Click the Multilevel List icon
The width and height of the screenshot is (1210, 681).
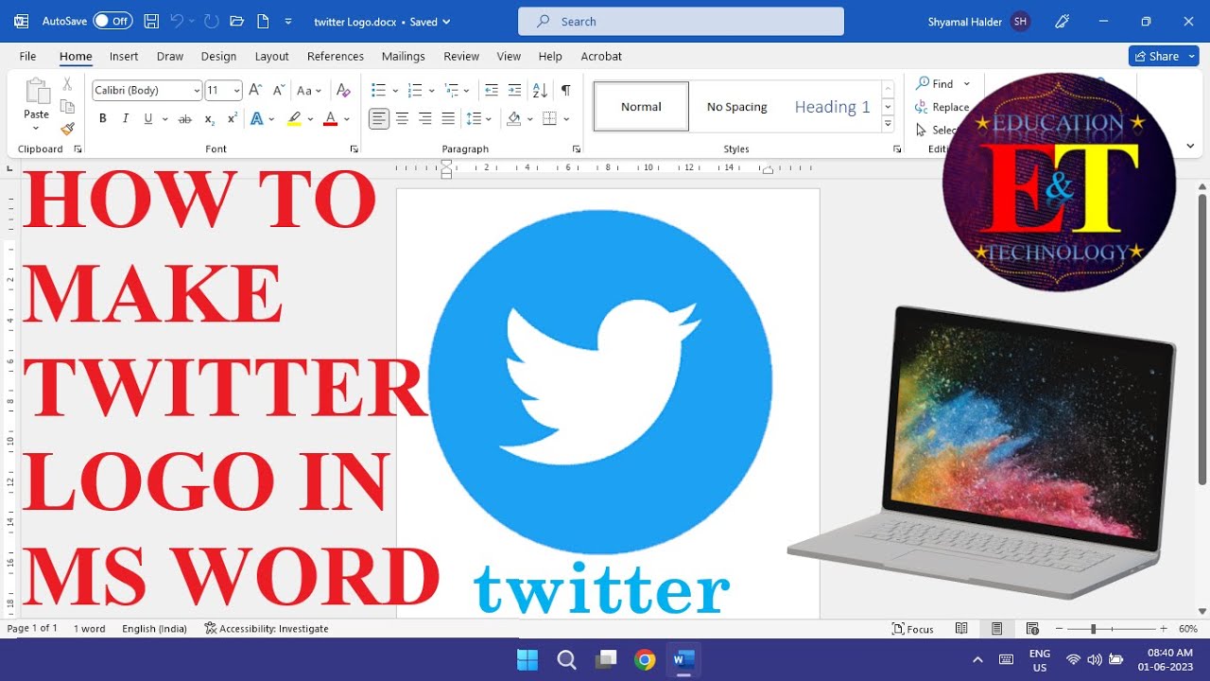[451, 91]
